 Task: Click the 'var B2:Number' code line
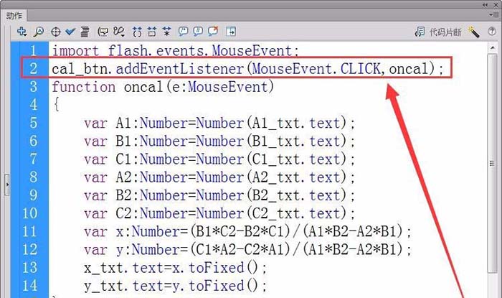tap(219, 195)
